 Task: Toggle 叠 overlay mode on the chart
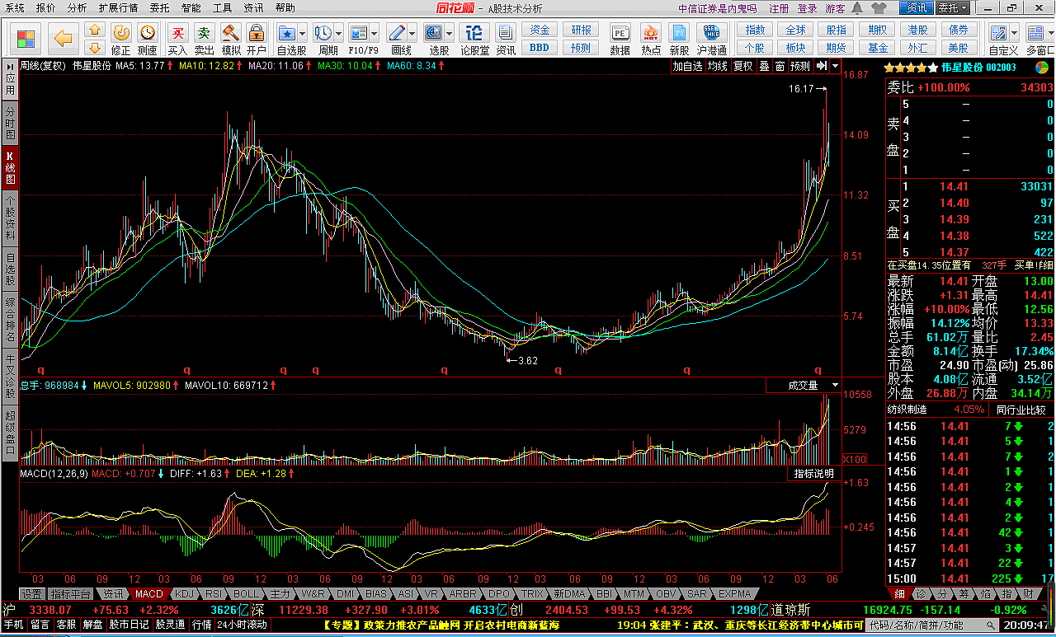pos(764,66)
